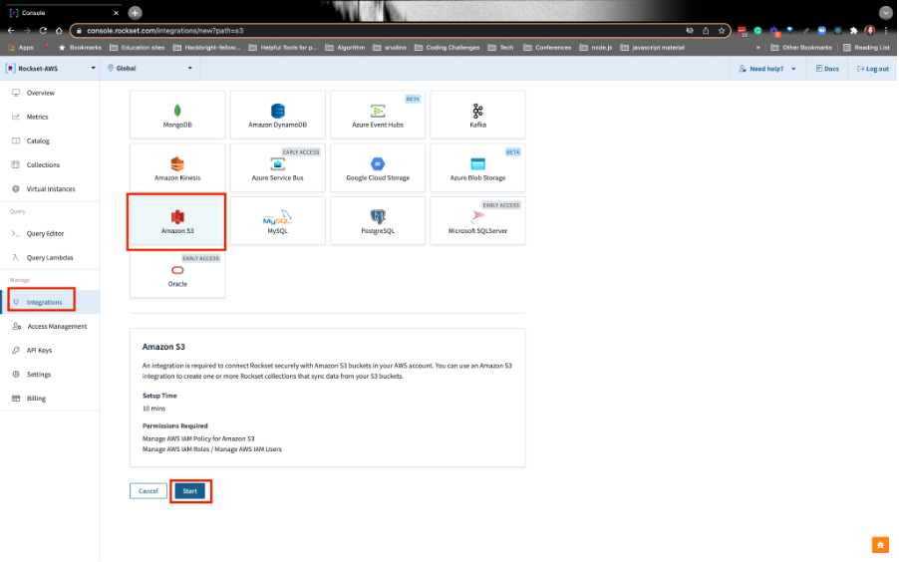Screen dimensions: 899x562
Task: Go to Query Lambdas
Action: [x=50, y=258]
